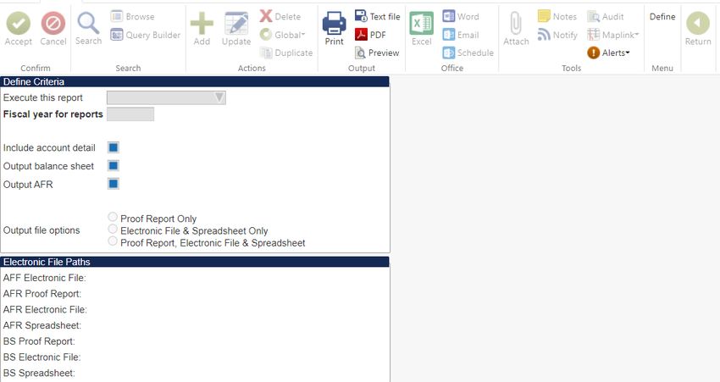
Task: Click the Return arrow icon
Action: pos(698,23)
